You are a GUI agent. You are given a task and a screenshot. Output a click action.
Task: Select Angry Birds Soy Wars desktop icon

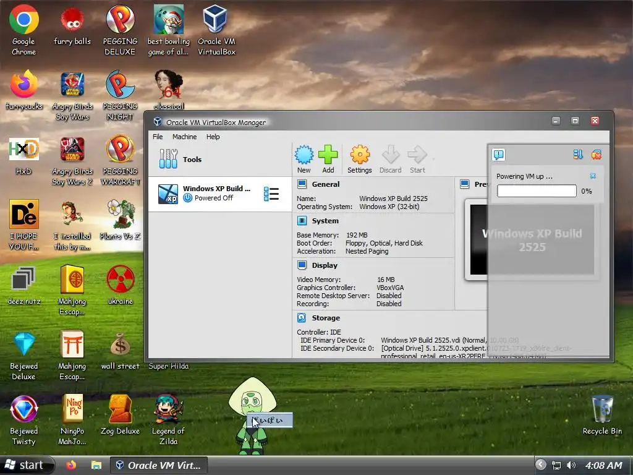[x=72, y=96]
